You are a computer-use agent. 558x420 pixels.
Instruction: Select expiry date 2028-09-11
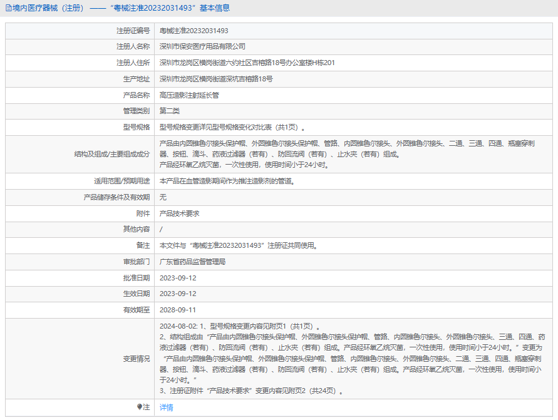178,310
